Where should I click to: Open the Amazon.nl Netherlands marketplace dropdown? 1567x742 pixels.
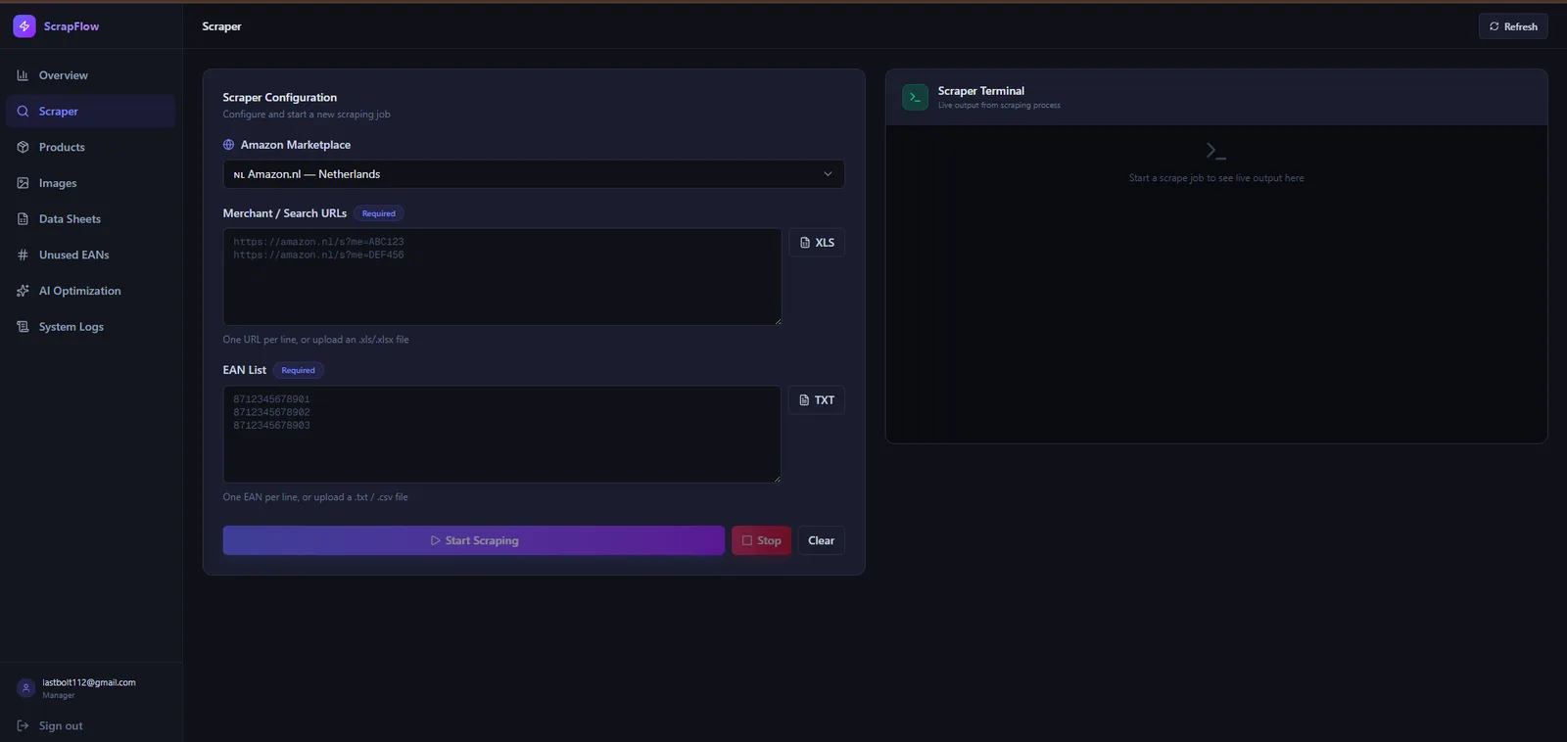[x=534, y=174]
